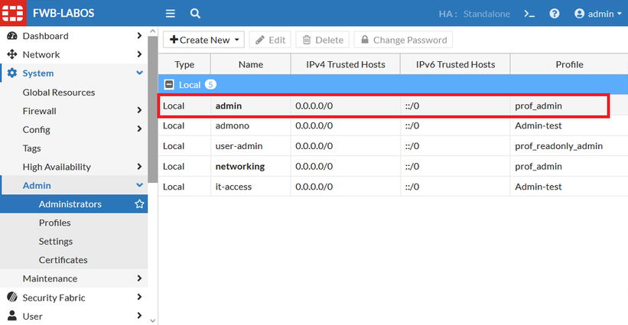This screenshot has width=628, height=325.
Task: Click the Security Fabric sidebar icon
Action: coord(12,297)
